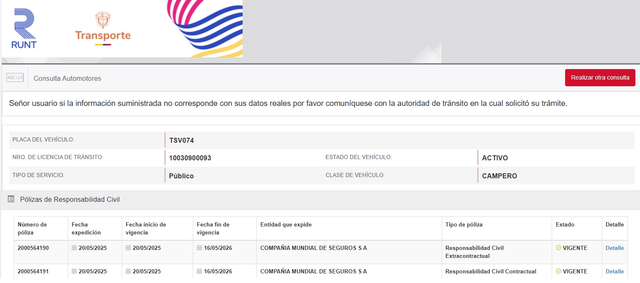This screenshot has width=640, height=283.
Task: Open Detalle link for policy 2000564190
Action: tap(614, 248)
